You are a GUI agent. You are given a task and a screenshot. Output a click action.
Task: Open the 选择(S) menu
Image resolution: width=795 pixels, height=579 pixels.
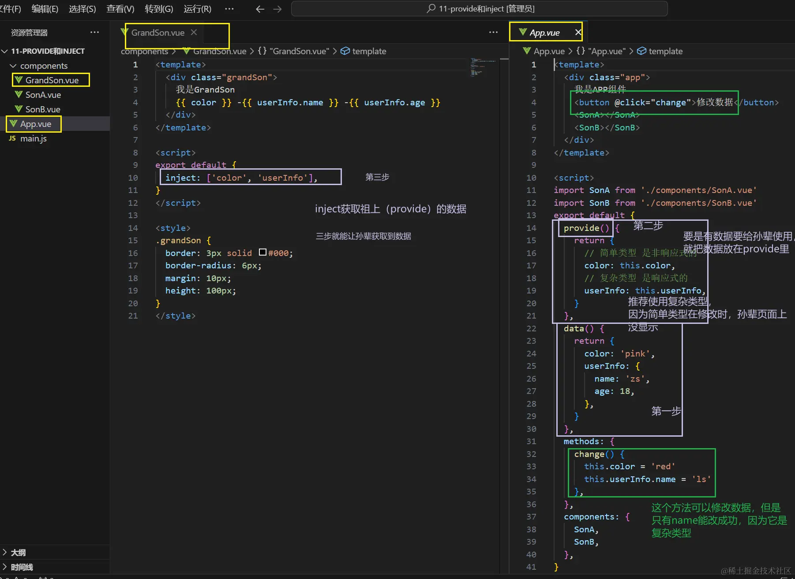[x=82, y=9]
